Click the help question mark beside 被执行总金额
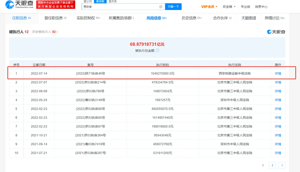Viewport: 300px width, 172px height. point(157,51)
